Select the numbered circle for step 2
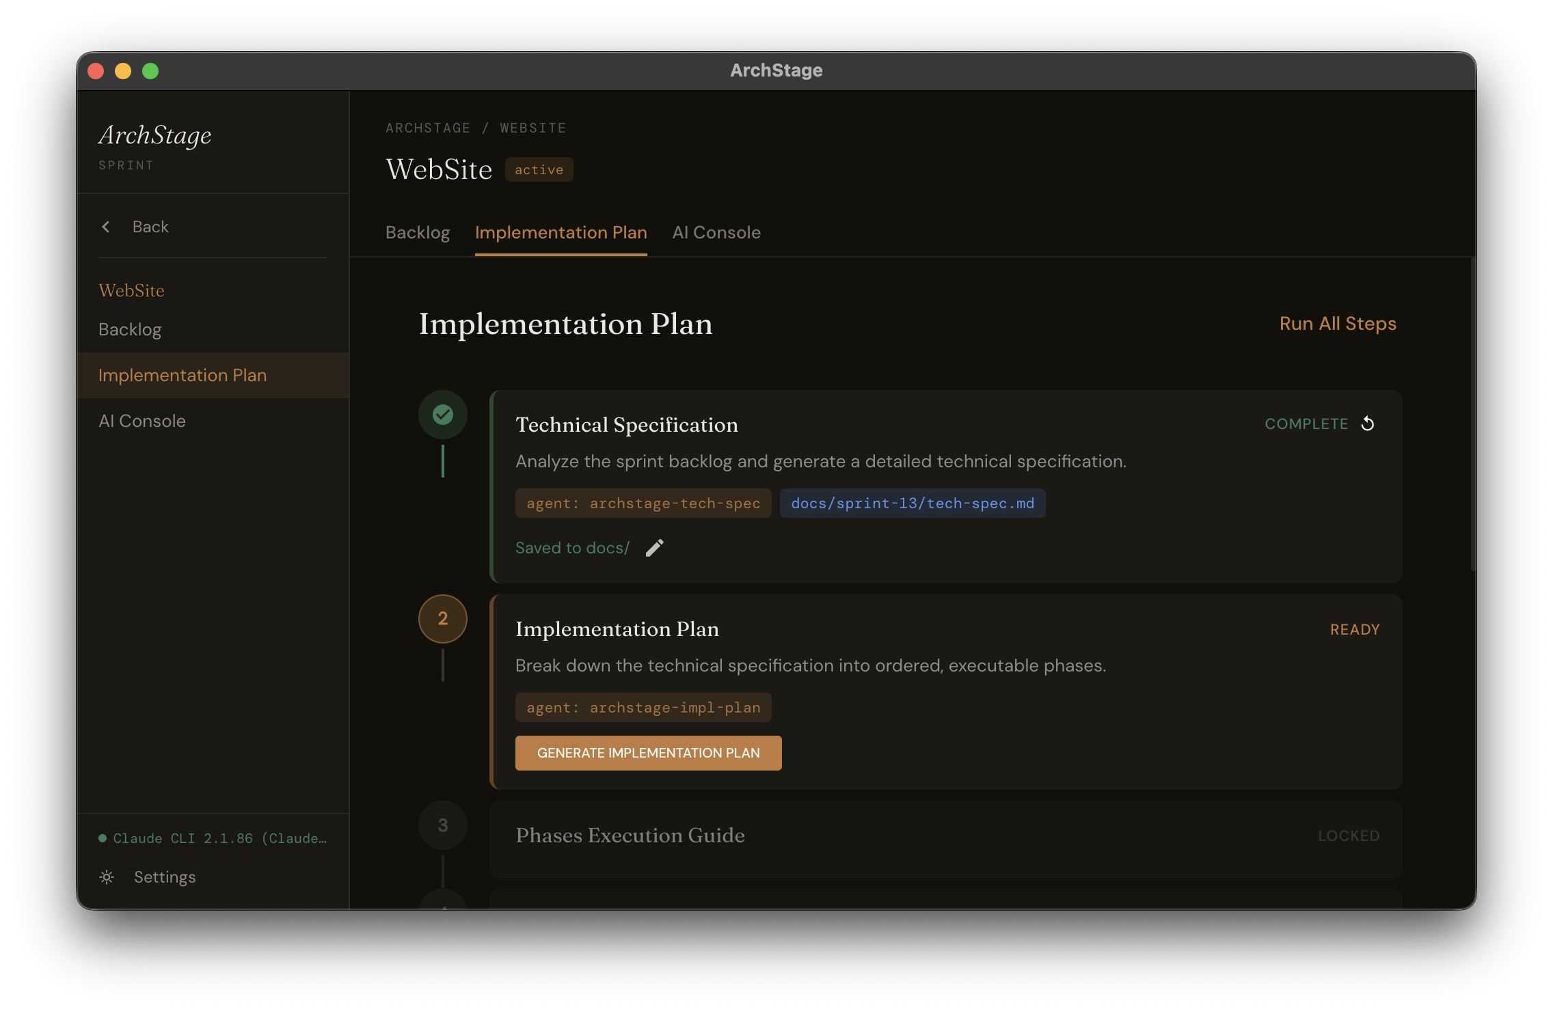Screen dimensions: 1553x1011 click(442, 618)
